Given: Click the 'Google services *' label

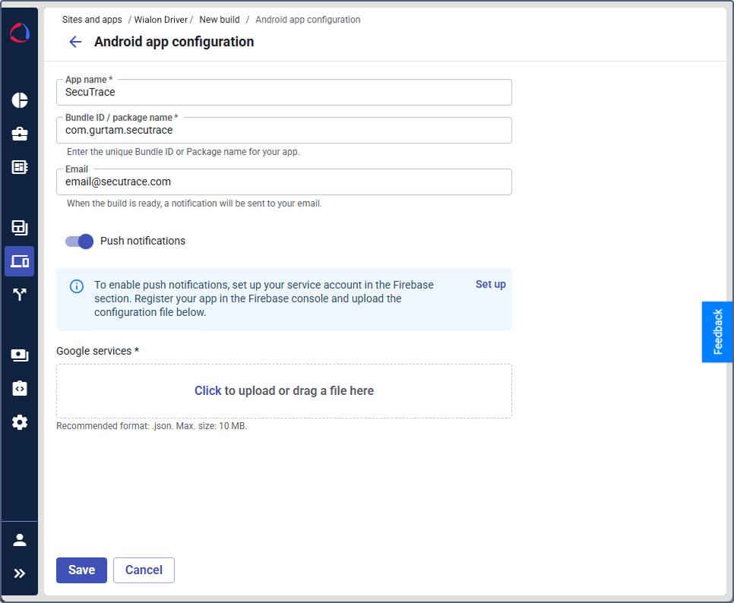Looking at the screenshot, I should click(97, 351).
